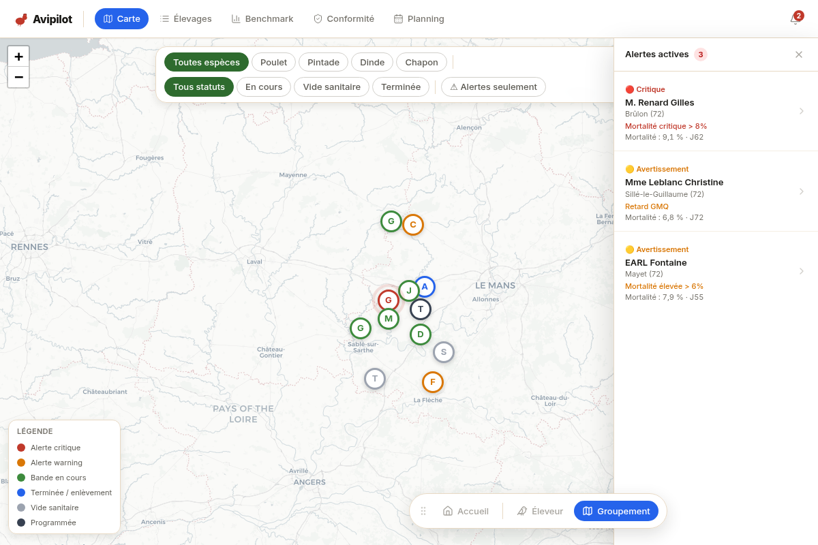Filter by Dinde species

pos(372,62)
